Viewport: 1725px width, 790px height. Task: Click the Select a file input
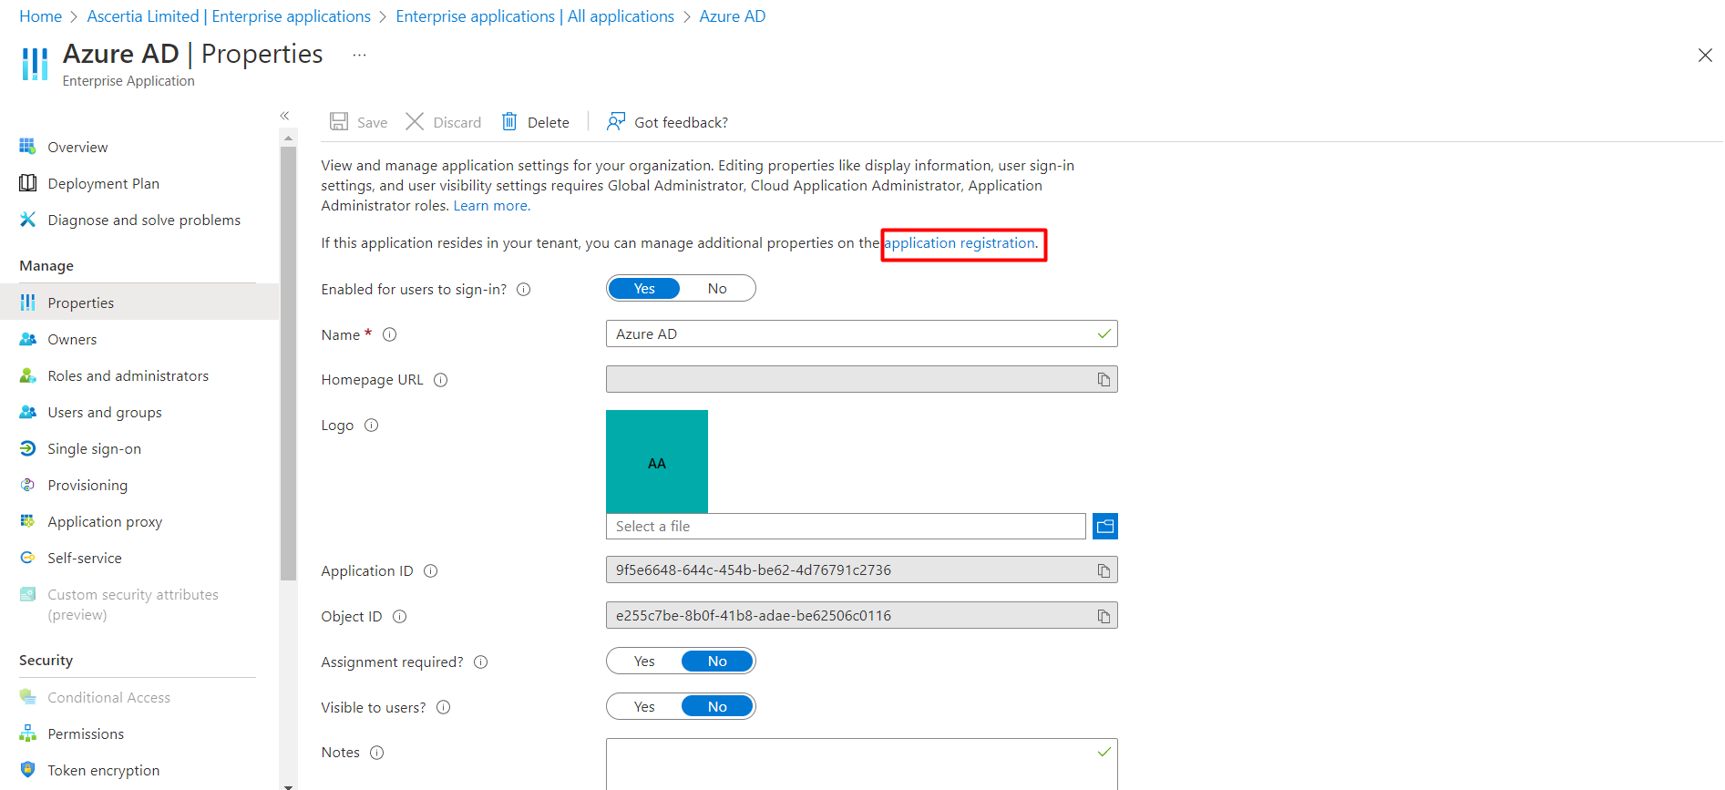point(846,526)
